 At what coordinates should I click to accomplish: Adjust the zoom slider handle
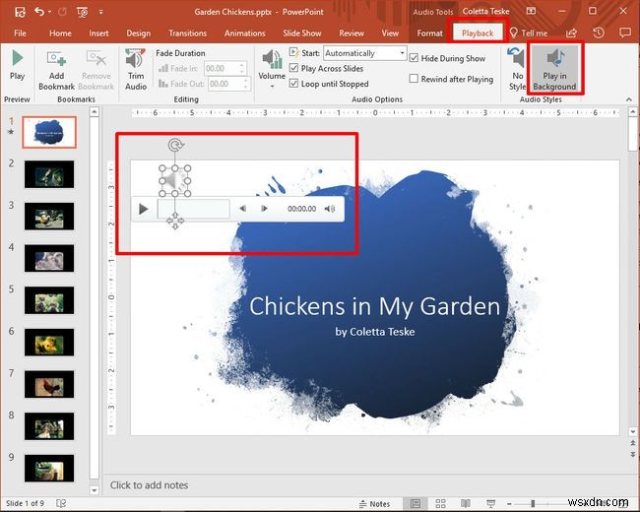(x=533, y=503)
